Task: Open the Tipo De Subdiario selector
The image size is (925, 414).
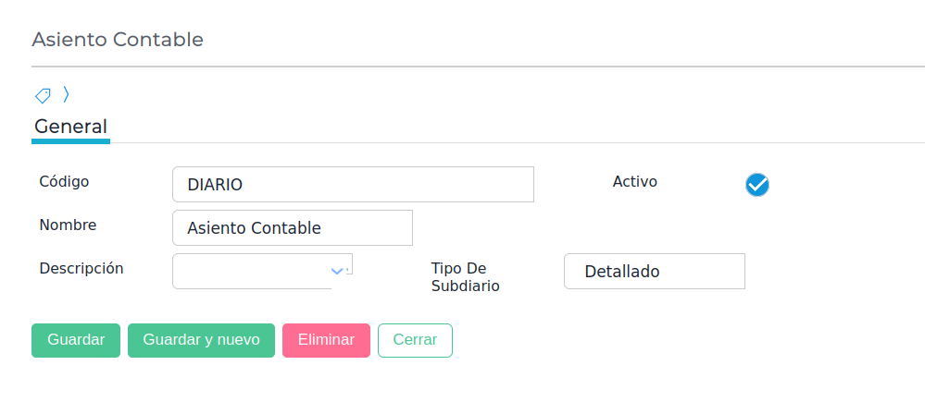Action: (x=654, y=272)
